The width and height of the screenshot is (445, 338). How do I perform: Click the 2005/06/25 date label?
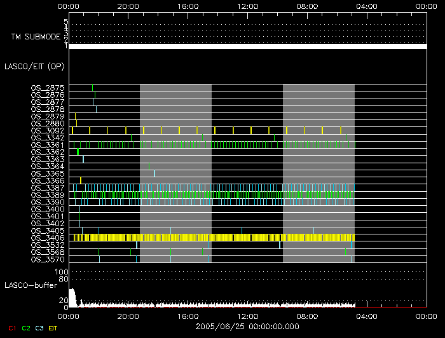click(247, 326)
